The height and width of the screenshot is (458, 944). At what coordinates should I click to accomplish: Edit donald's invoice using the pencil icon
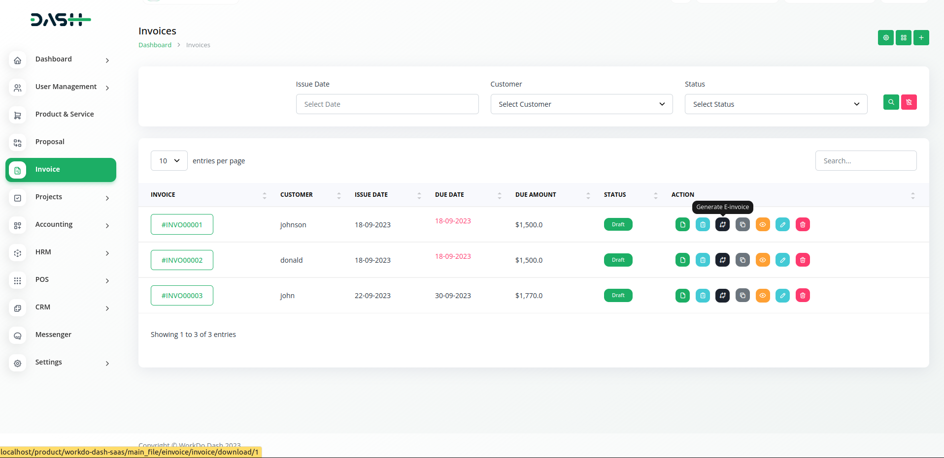tap(782, 260)
